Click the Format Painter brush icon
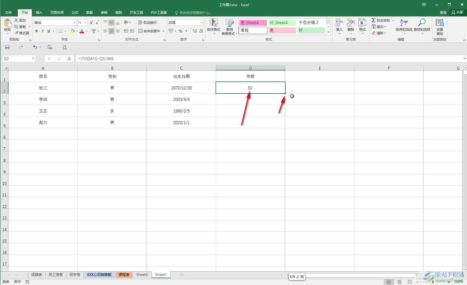Screen dimensions: 467x285 [x=16, y=33]
